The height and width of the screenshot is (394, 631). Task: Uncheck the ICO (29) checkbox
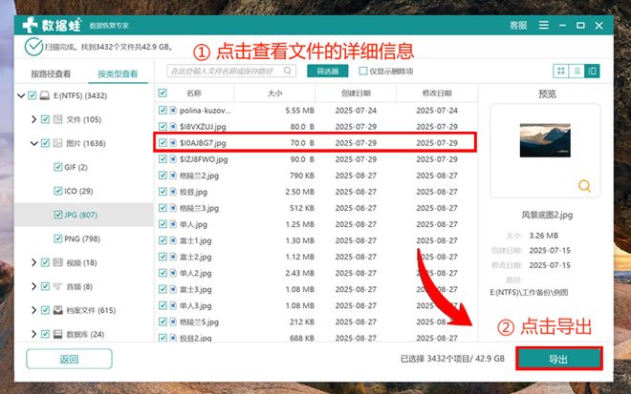pyautogui.click(x=58, y=191)
